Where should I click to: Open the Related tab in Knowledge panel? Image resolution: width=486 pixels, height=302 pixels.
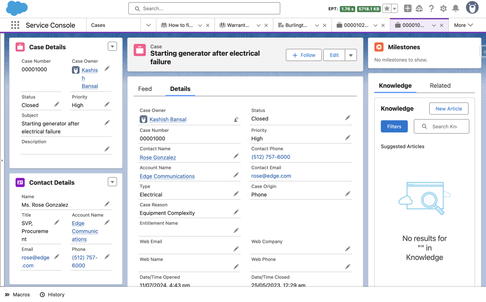(440, 86)
